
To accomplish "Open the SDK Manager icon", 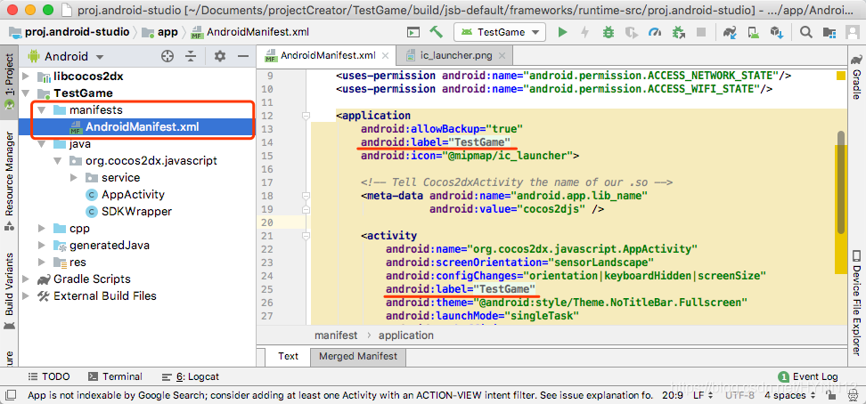I will pyautogui.click(x=777, y=32).
